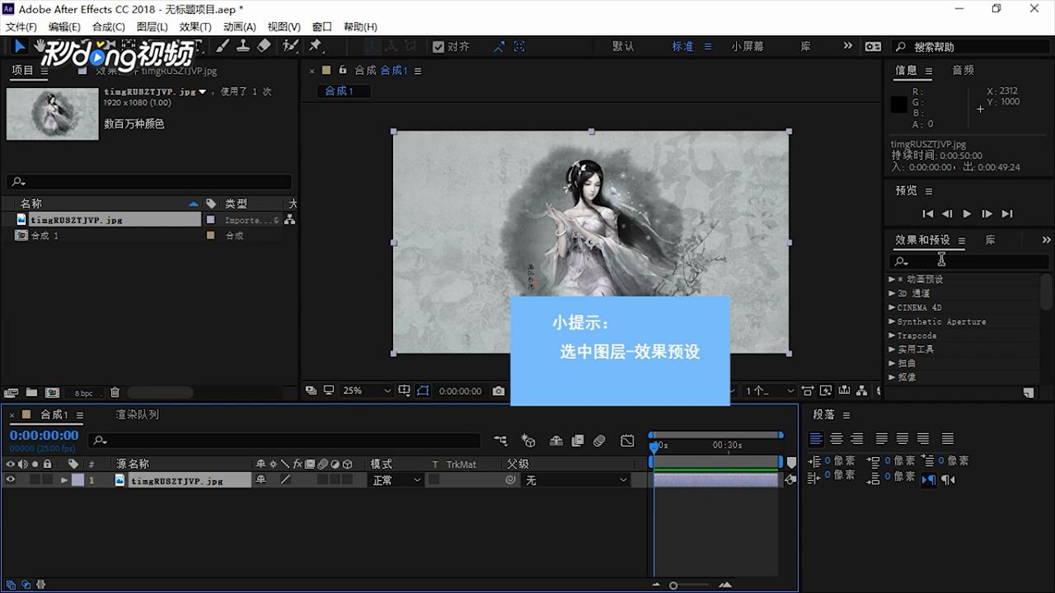Screen dimensions: 1055x593
Task: Open the 1个 view layout dropdown
Action: tap(770, 391)
